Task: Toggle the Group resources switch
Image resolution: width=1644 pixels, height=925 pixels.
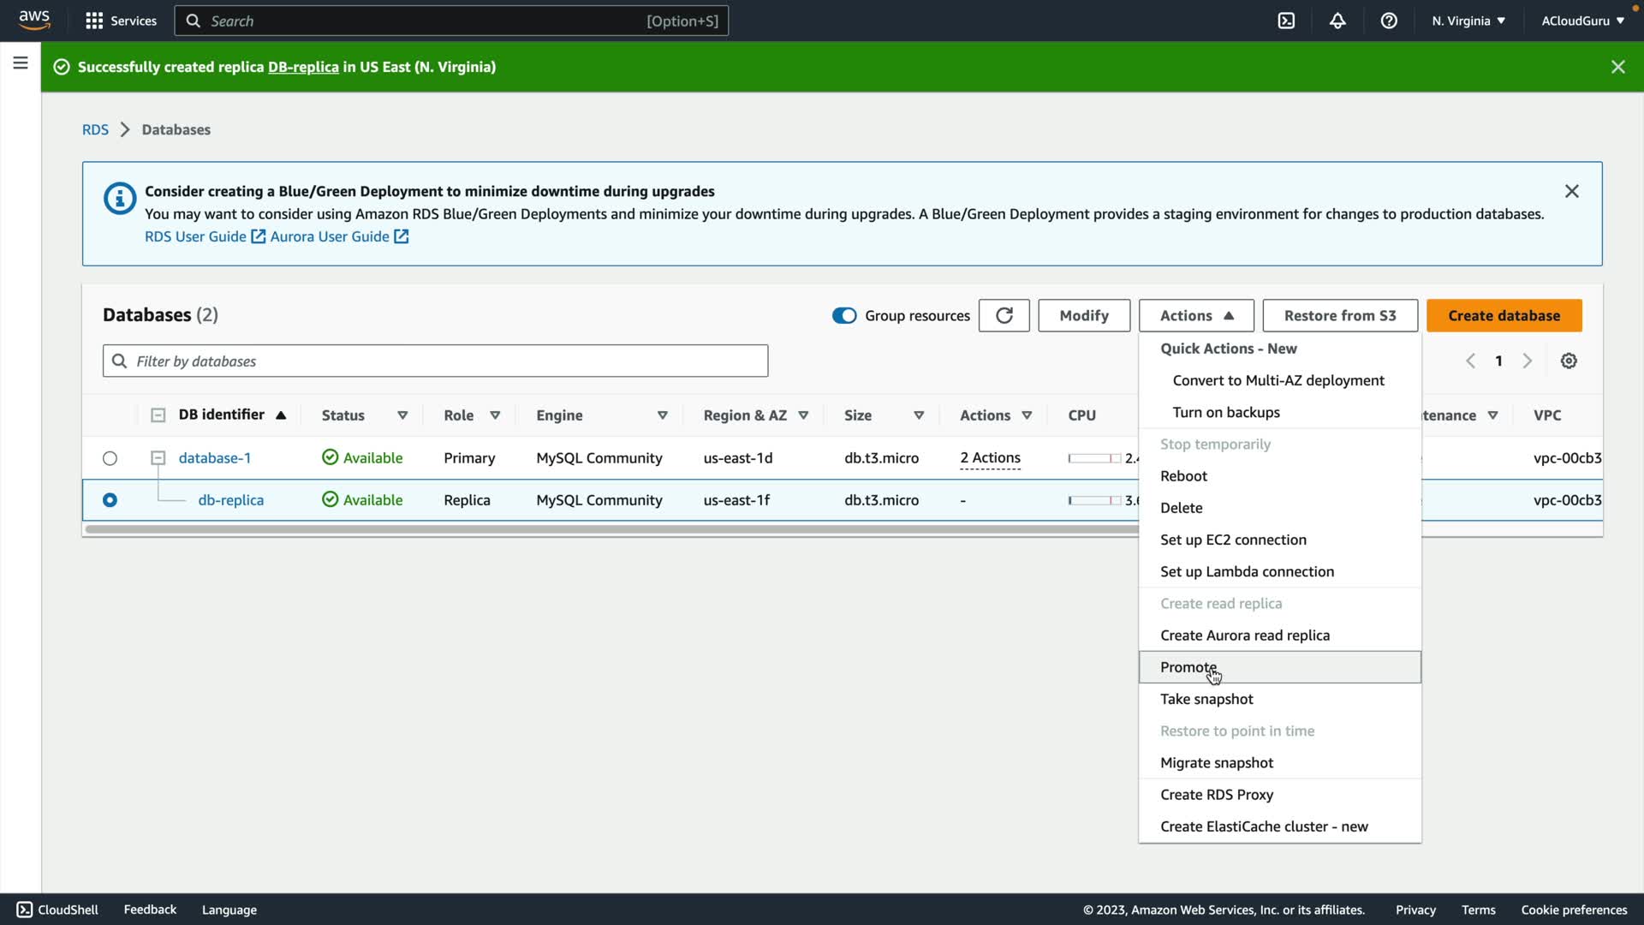Action: pyautogui.click(x=844, y=315)
